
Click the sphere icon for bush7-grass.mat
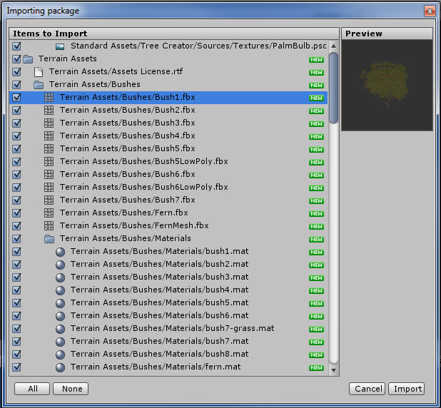click(x=60, y=328)
